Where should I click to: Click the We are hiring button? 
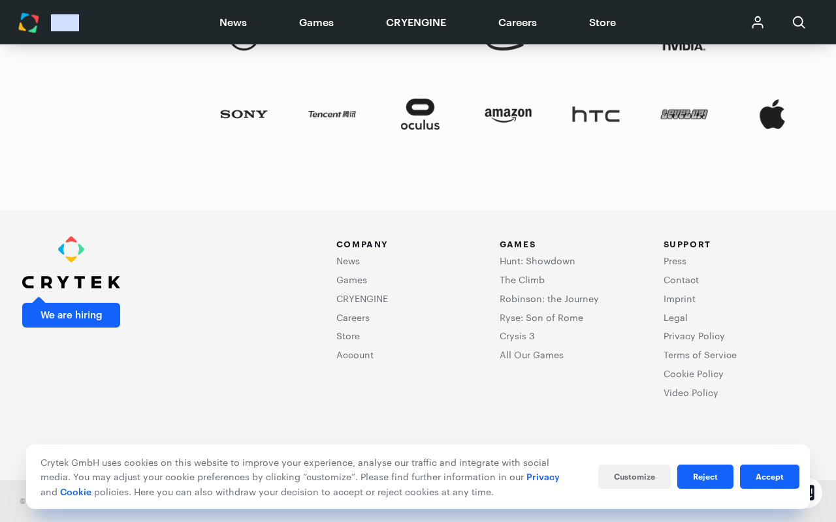tap(71, 315)
